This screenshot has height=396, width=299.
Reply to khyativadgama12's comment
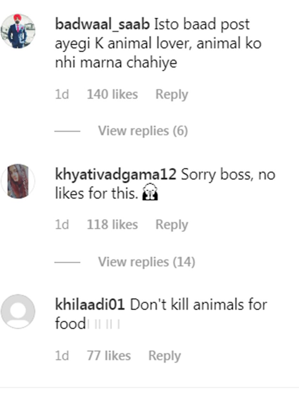[x=172, y=225]
